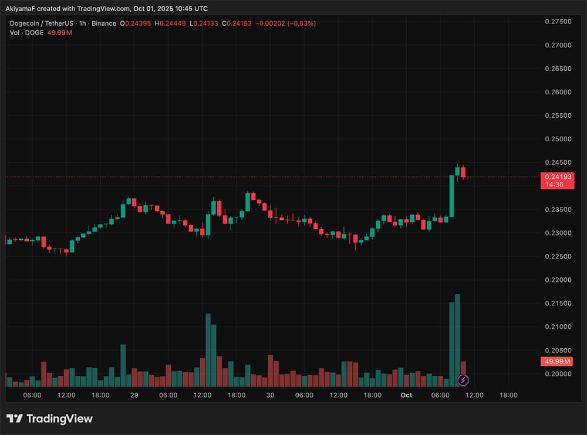The height and width of the screenshot is (435, 587).
Task: Click the 0.27000 price axis label
Action: click(558, 45)
